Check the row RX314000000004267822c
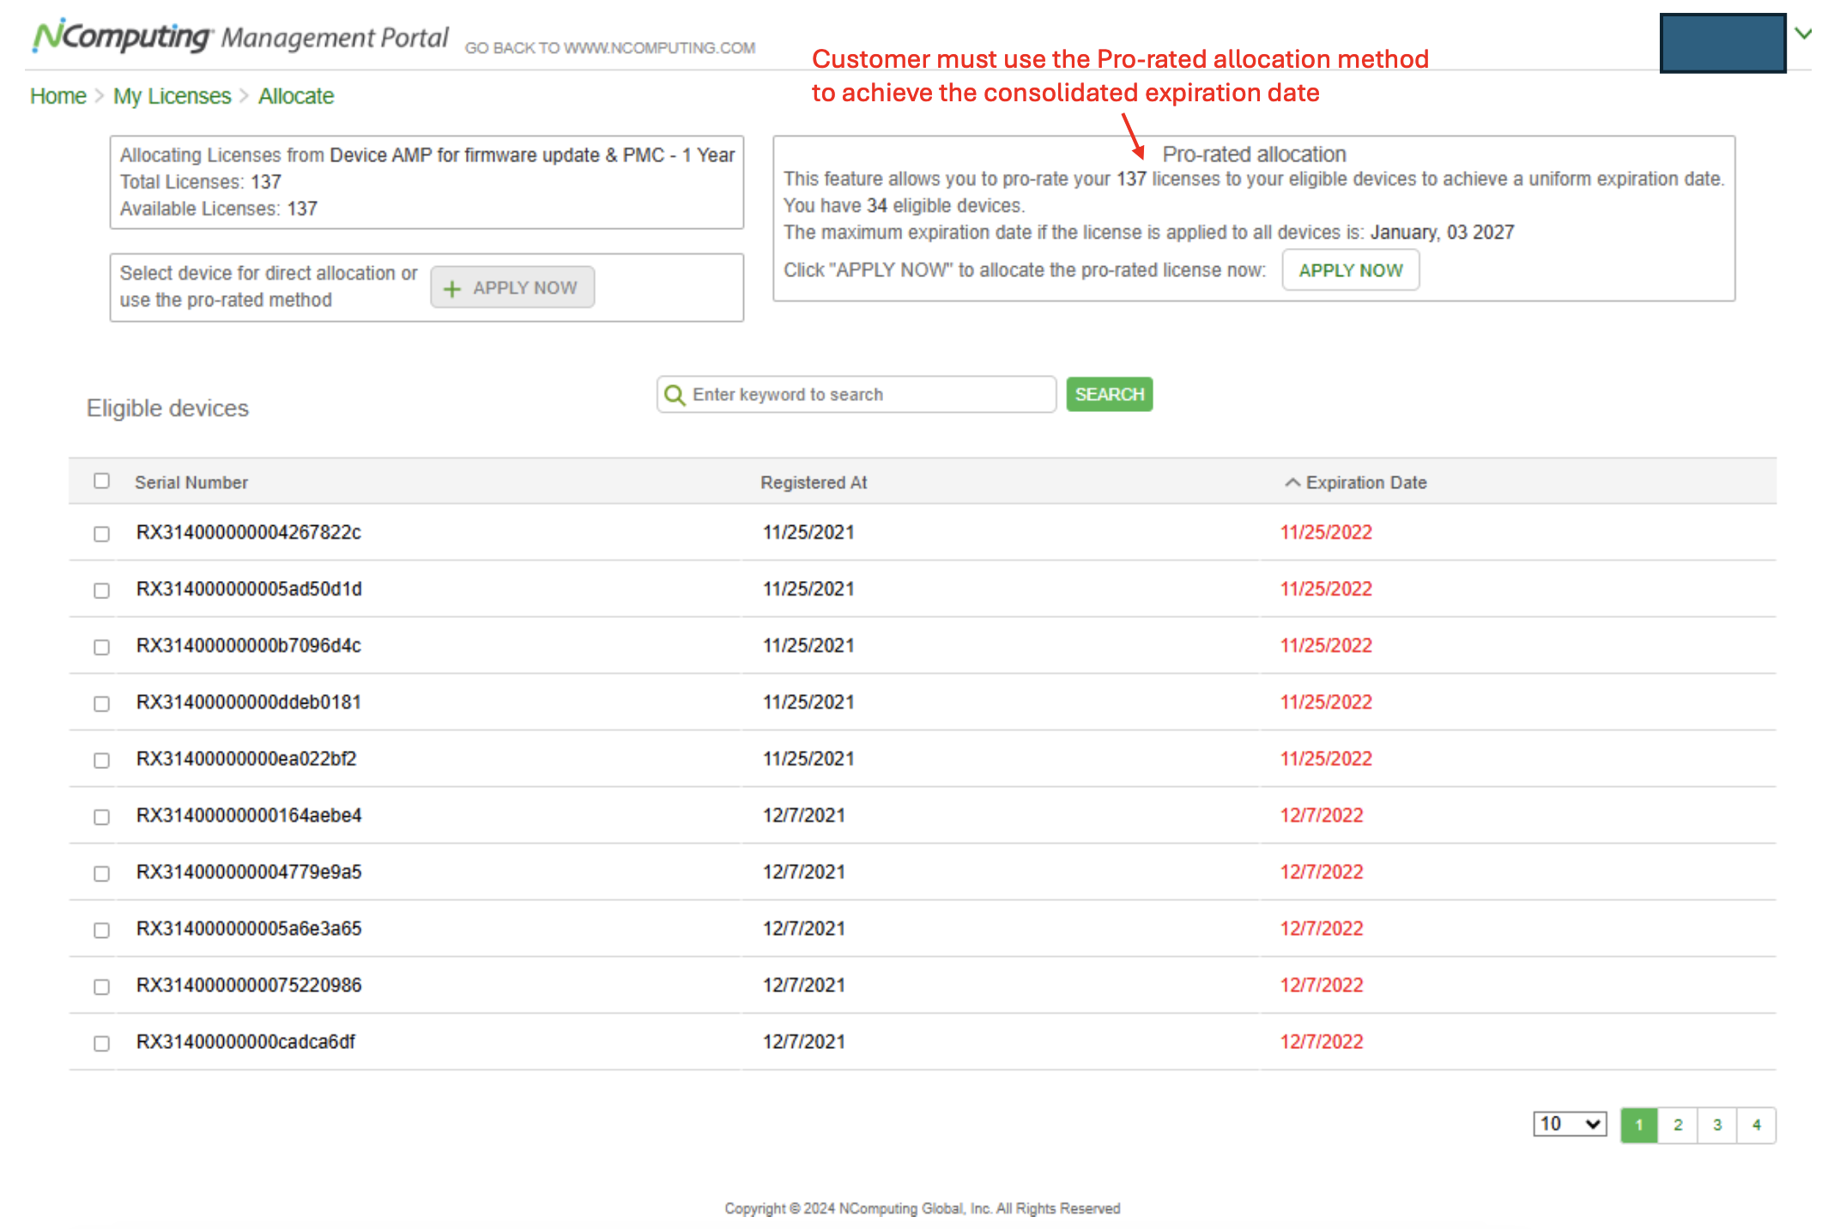Screen dimensions: 1840x1229 101,533
